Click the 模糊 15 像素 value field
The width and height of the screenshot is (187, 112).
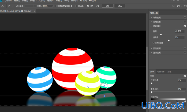179,31
